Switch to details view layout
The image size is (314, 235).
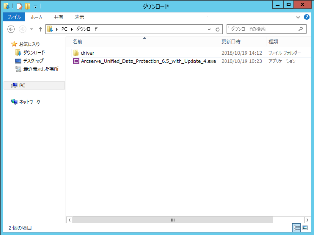click(297, 228)
